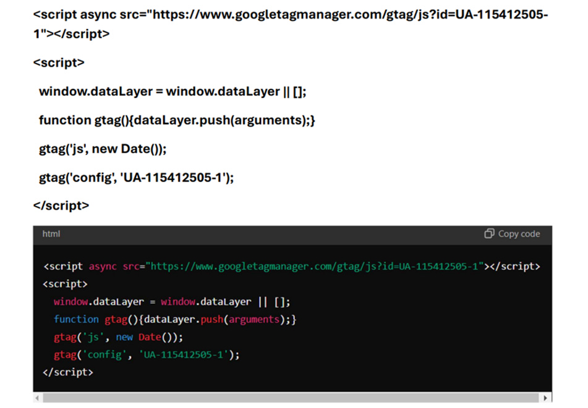
Task: Click the colored window.dataLayer line in code block
Action: pos(172,302)
